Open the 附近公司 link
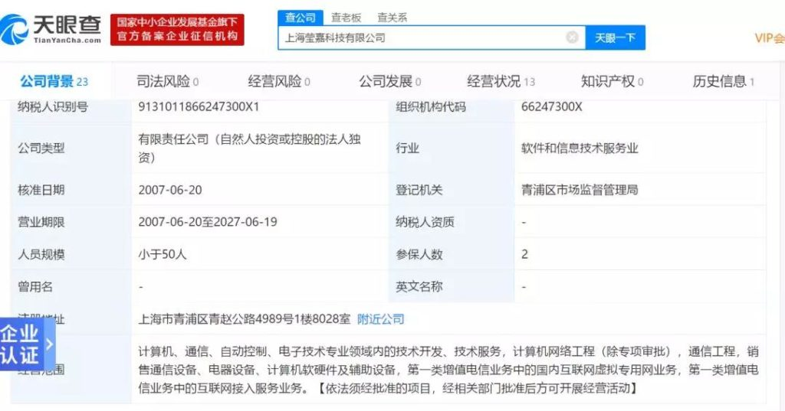Viewport: 785px width, 411px height. coord(380,319)
